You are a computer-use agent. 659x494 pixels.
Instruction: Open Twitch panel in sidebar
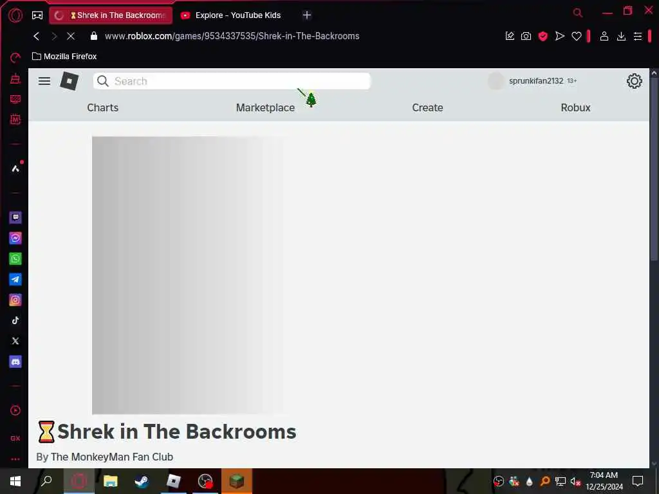(15, 217)
